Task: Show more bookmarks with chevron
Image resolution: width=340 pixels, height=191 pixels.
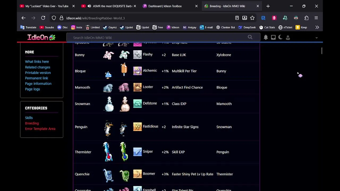Action: click(317, 27)
